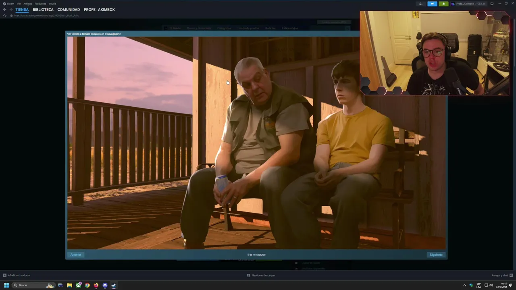Click the padlock icon beside the URL

pyautogui.click(x=11, y=15)
